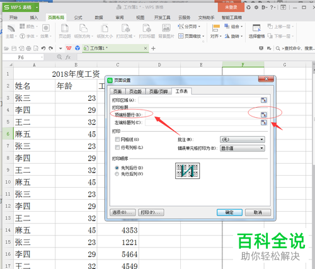The height and width of the screenshot is (269, 315).
Task: Click the orange 未登录 login button
Action: click(231, 8)
